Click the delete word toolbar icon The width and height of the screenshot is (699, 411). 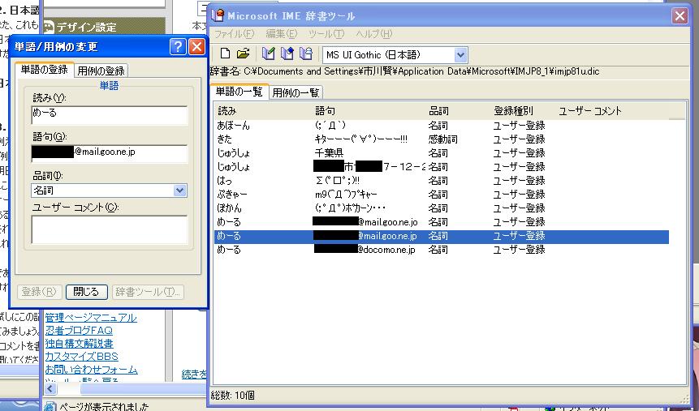pyautogui.click(x=306, y=54)
